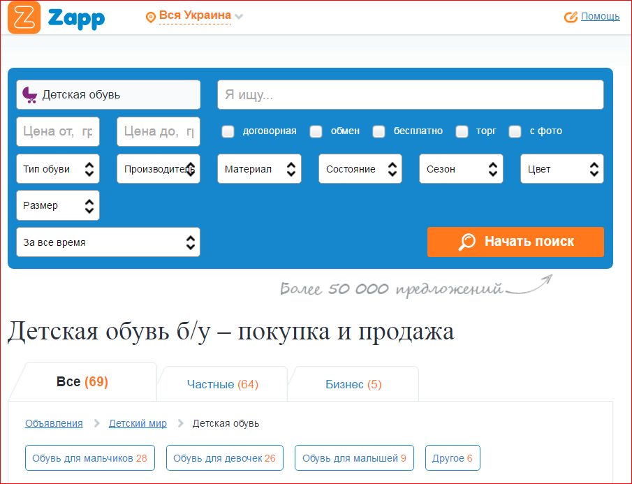This screenshot has height=484, width=632.
Task: Click the blue Zapp wordmark
Action: [x=76, y=19]
